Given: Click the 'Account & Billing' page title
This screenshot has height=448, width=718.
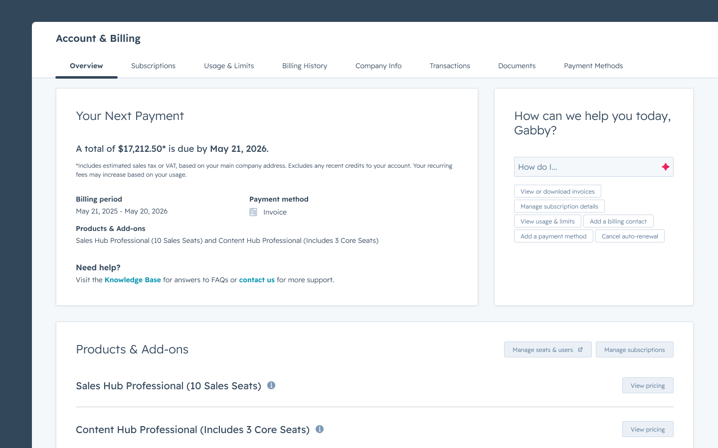Looking at the screenshot, I should click(98, 38).
